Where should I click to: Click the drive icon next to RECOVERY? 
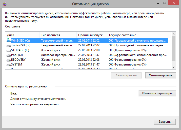coord(8,60)
